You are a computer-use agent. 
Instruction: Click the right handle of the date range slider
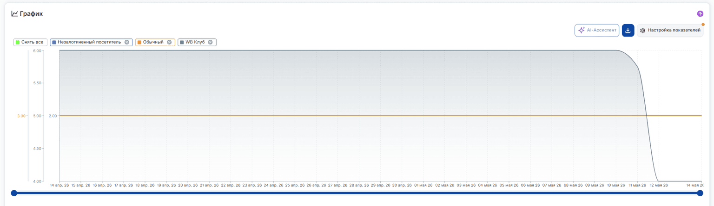click(700, 193)
